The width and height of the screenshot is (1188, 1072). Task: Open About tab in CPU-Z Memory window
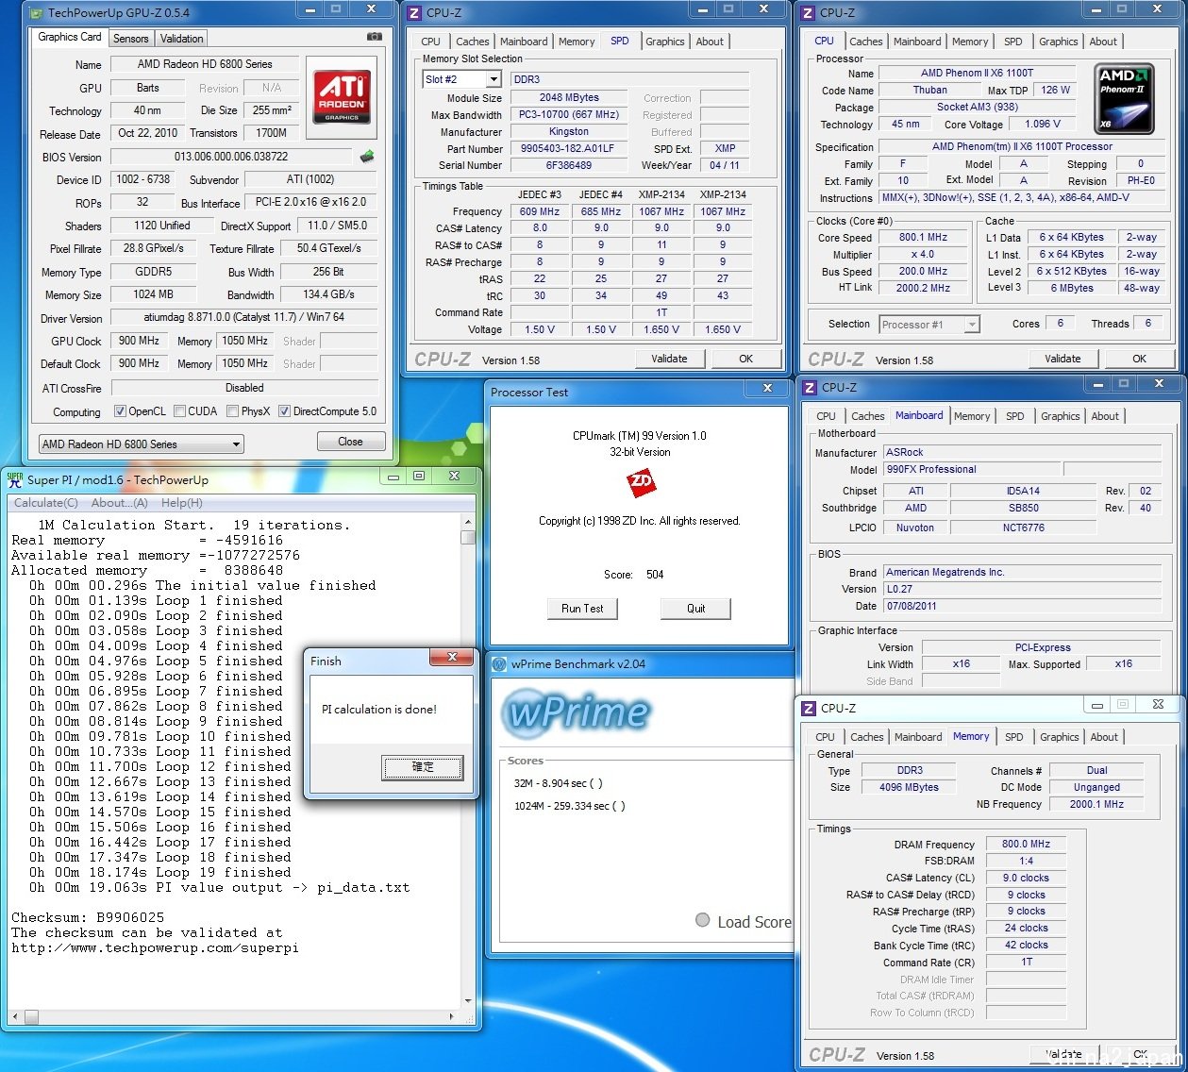point(1104,737)
